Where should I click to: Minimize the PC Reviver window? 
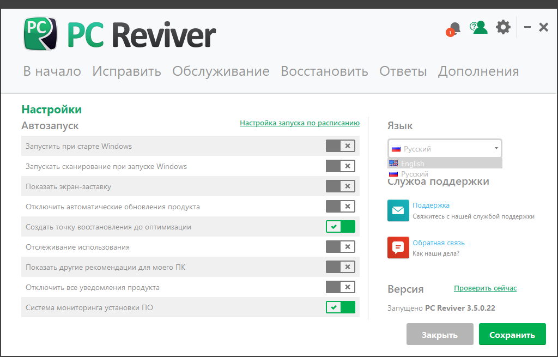527,27
